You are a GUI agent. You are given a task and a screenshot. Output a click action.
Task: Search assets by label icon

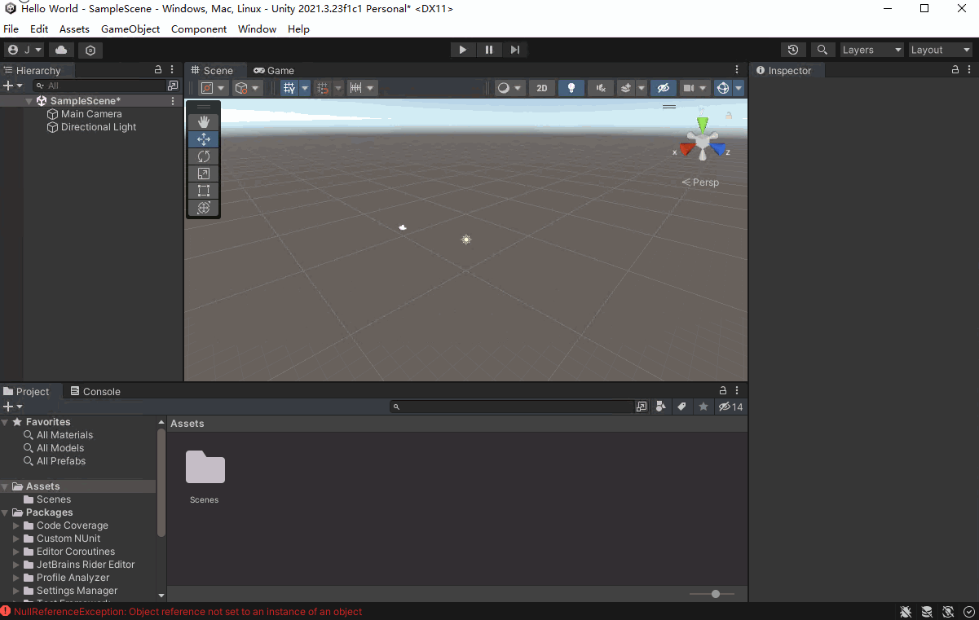click(x=682, y=407)
